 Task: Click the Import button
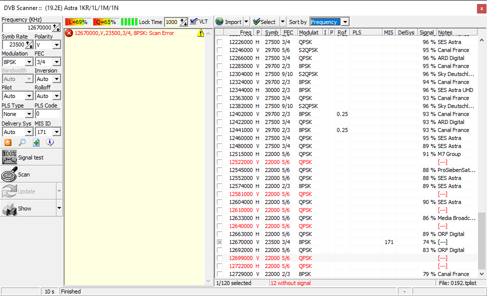[x=229, y=21]
